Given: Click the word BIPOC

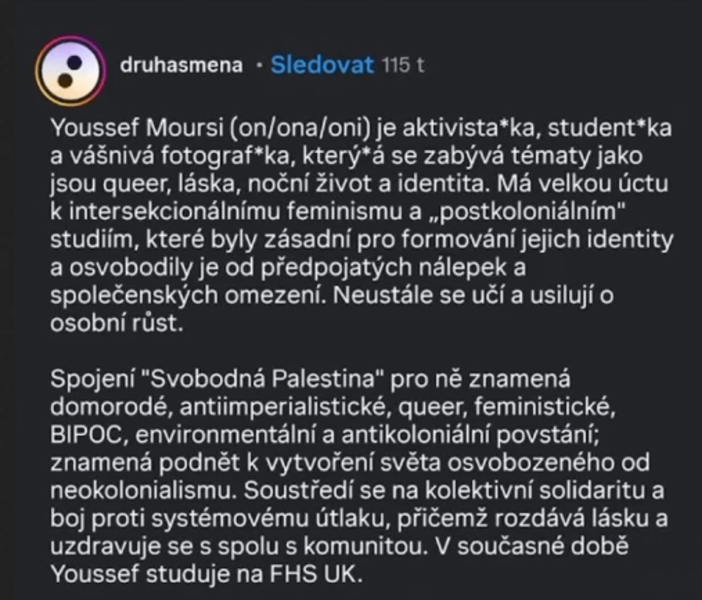Looking at the screenshot, I should (86, 435).
